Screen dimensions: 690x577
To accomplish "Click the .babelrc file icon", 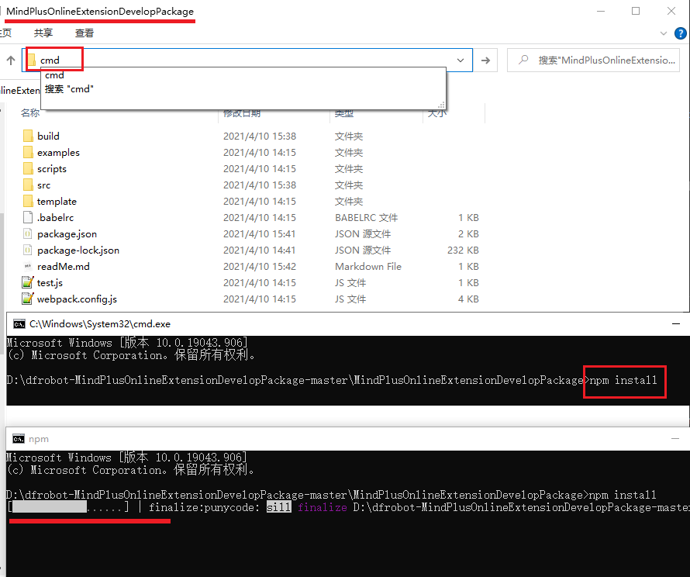I will pos(28,217).
